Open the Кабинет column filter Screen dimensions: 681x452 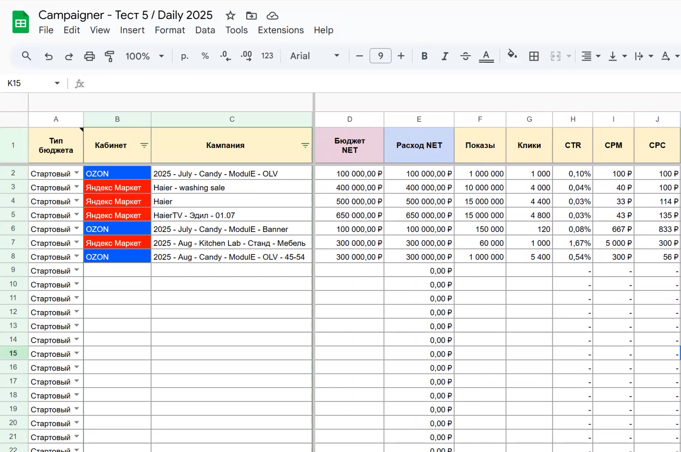pyautogui.click(x=144, y=145)
